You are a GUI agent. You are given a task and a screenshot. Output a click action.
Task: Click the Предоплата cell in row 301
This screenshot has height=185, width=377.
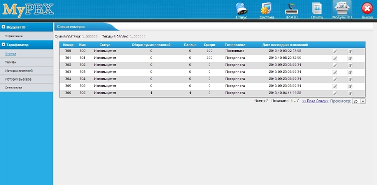click(x=235, y=58)
